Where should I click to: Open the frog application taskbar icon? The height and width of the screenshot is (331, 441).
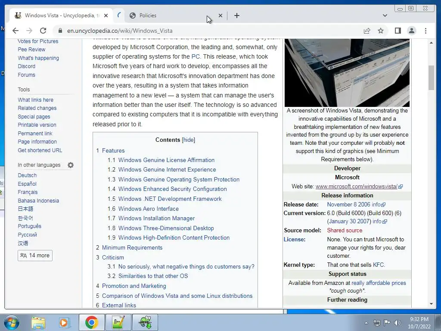(x=145, y=322)
